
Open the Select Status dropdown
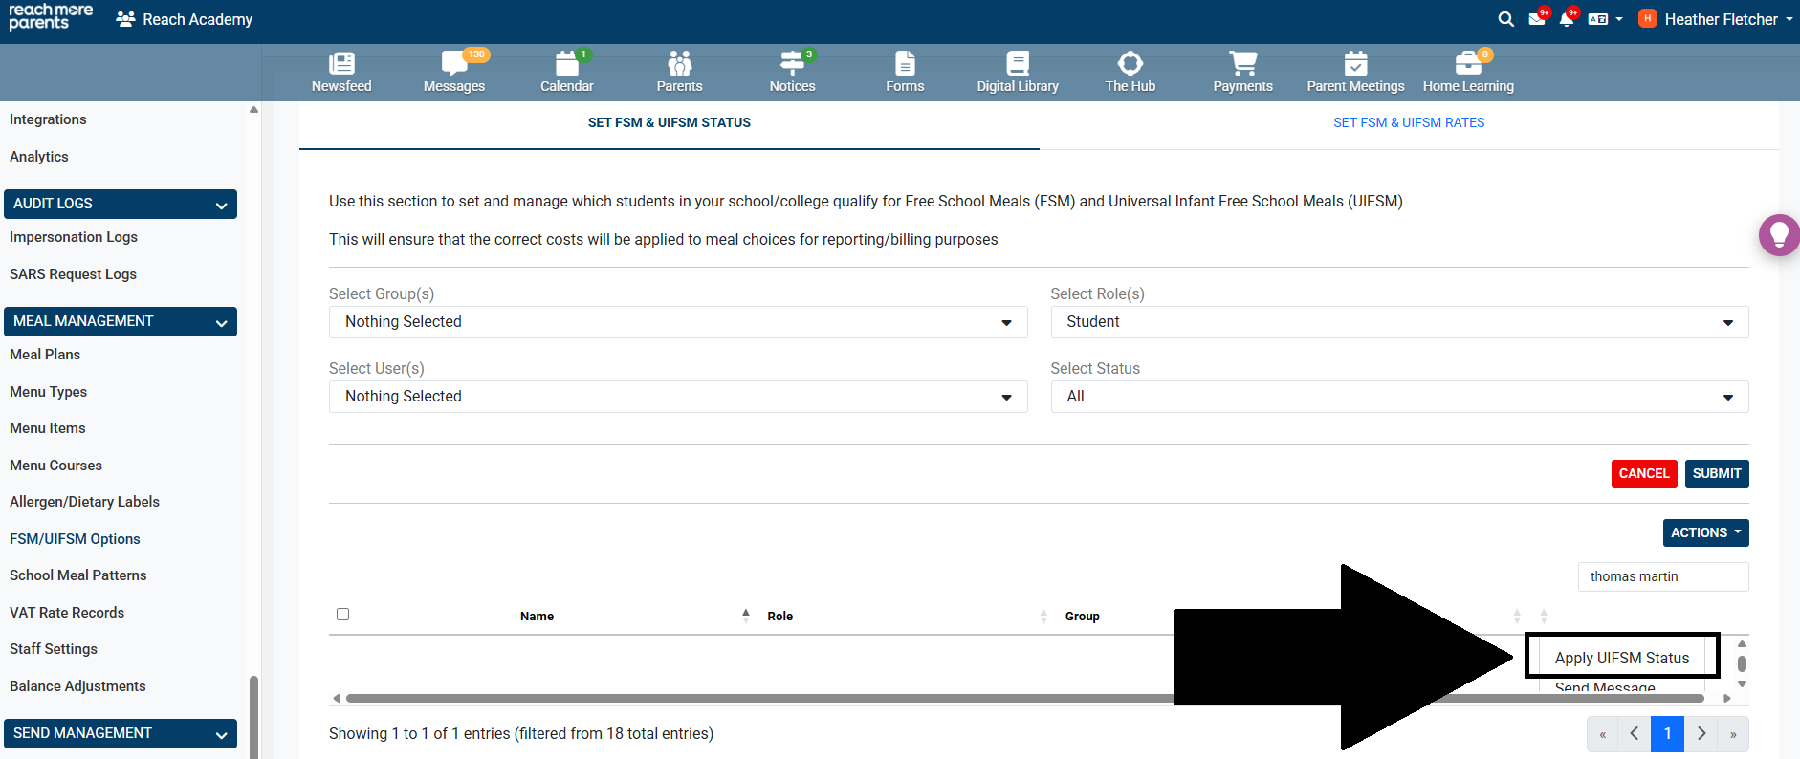(x=1399, y=397)
